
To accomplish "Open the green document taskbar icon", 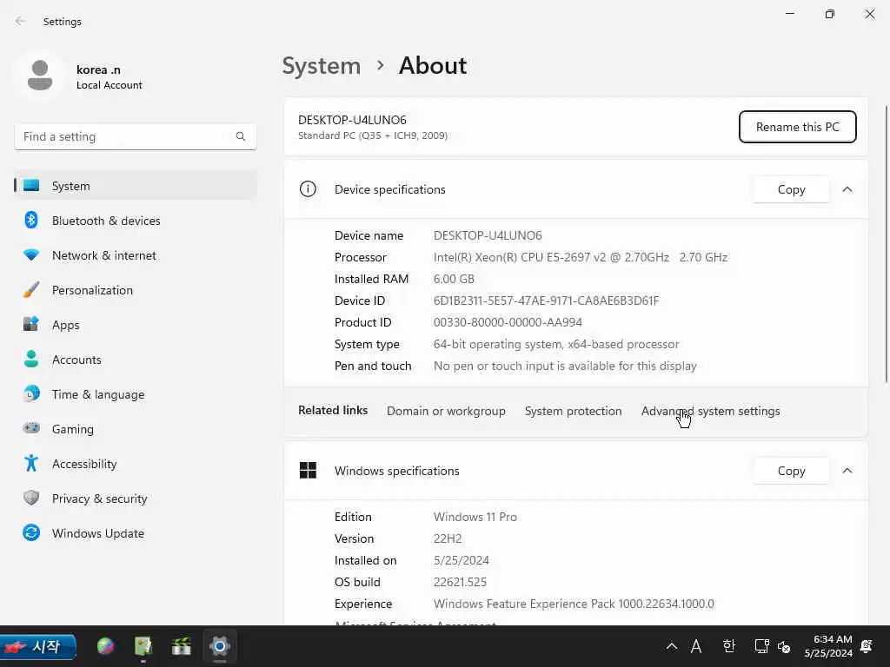I will (143, 646).
